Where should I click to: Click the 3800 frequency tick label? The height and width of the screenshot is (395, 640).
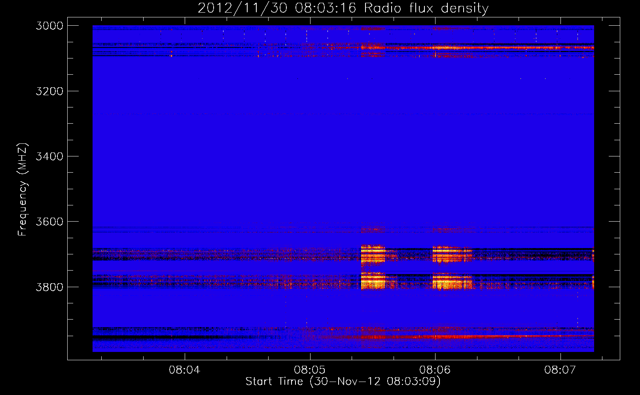pyautogui.click(x=49, y=287)
